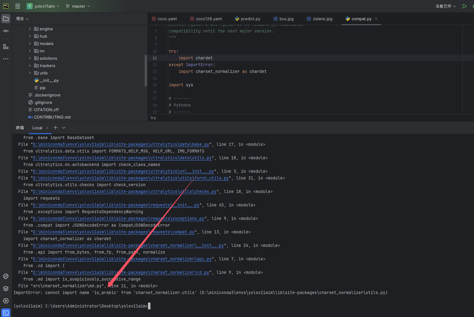Screen dimensions: 474x317
Task: Open the main hamburger menu
Action: pyautogui.click(x=17, y=6)
